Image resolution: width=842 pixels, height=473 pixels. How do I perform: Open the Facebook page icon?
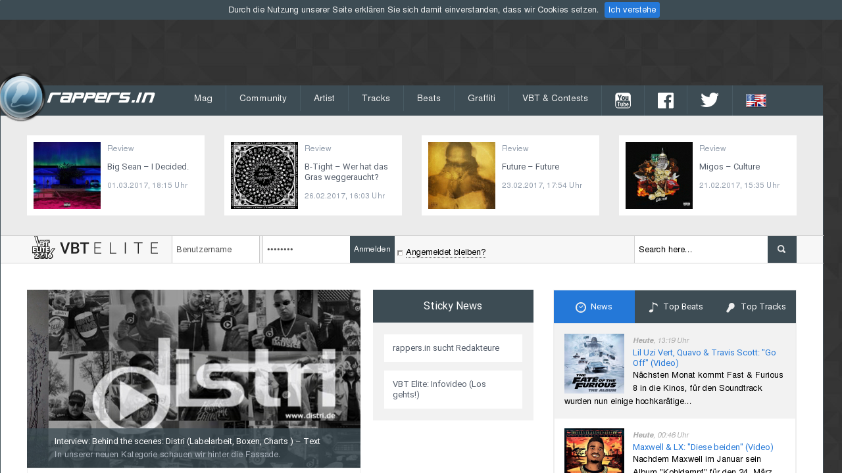666,101
